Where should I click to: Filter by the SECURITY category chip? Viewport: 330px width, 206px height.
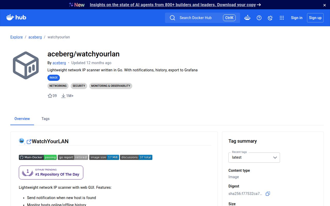pos(79,86)
